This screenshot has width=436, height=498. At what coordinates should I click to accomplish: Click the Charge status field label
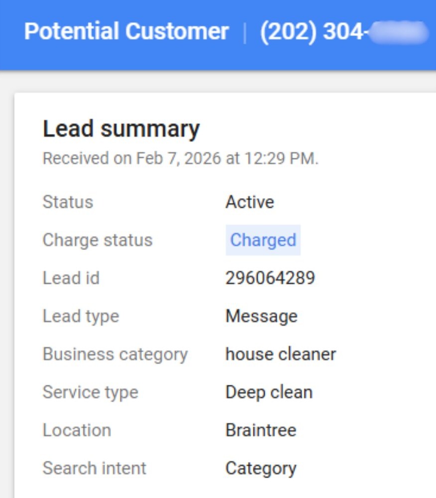click(x=98, y=240)
